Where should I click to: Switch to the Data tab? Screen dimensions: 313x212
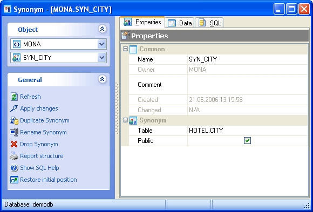180,23
